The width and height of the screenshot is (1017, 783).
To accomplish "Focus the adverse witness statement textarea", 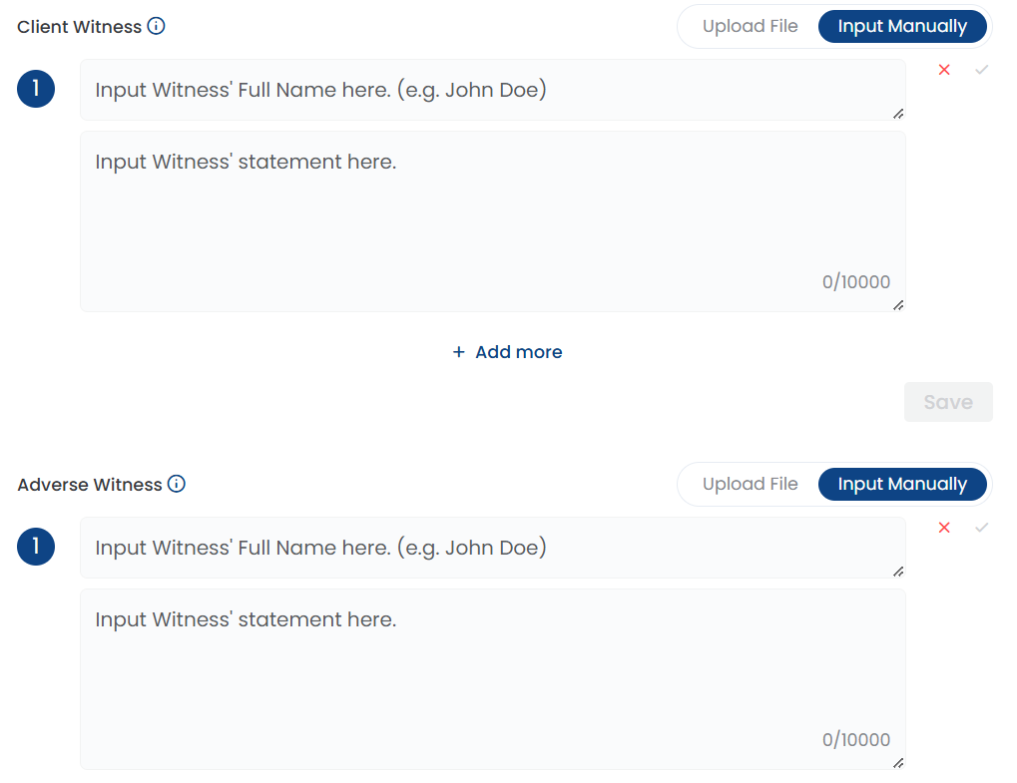I will [x=493, y=679].
